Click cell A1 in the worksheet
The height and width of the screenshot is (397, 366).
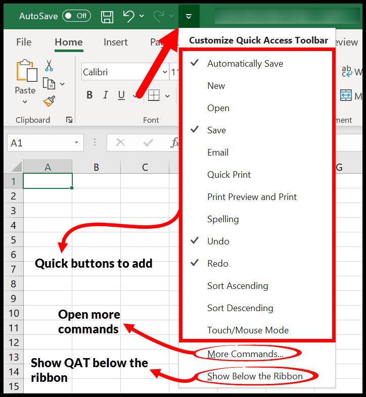pyautogui.click(x=48, y=181)
